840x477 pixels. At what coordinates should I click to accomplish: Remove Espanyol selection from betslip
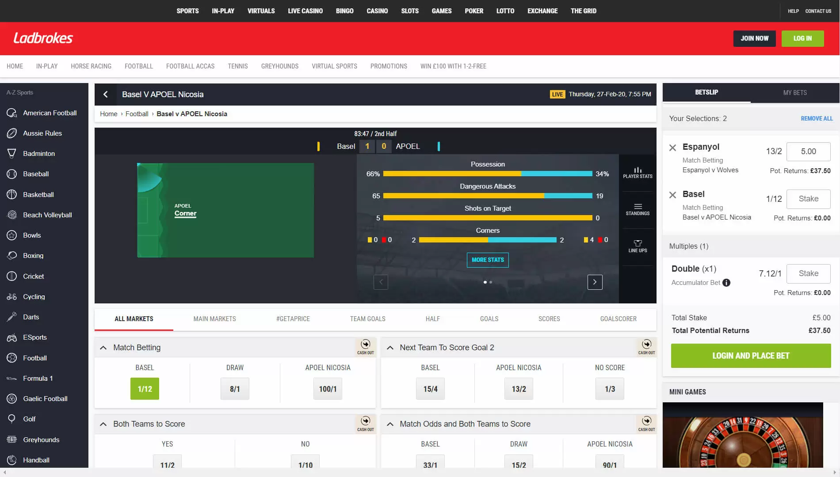click(672, 148)
